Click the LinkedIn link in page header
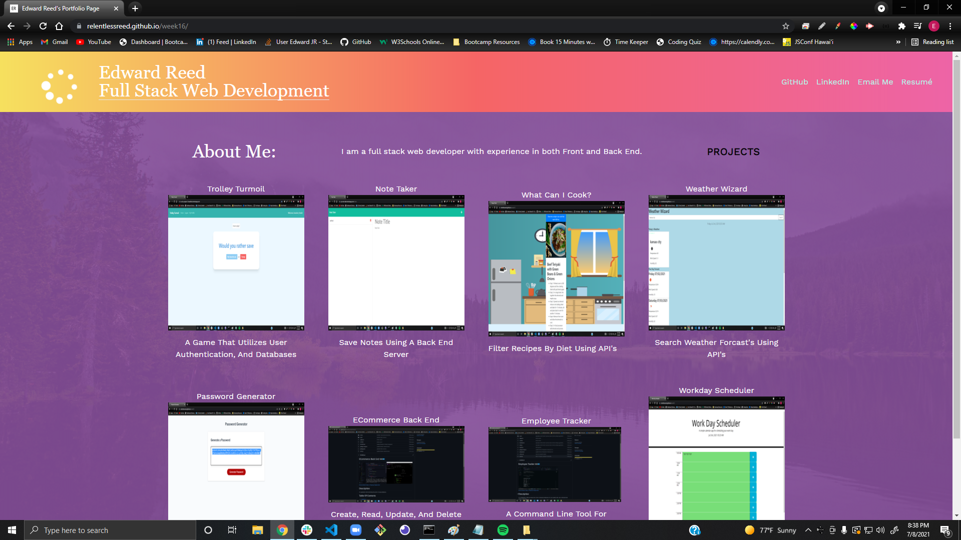The height and width of the screenshot is (540, 961). coord(832,82)
